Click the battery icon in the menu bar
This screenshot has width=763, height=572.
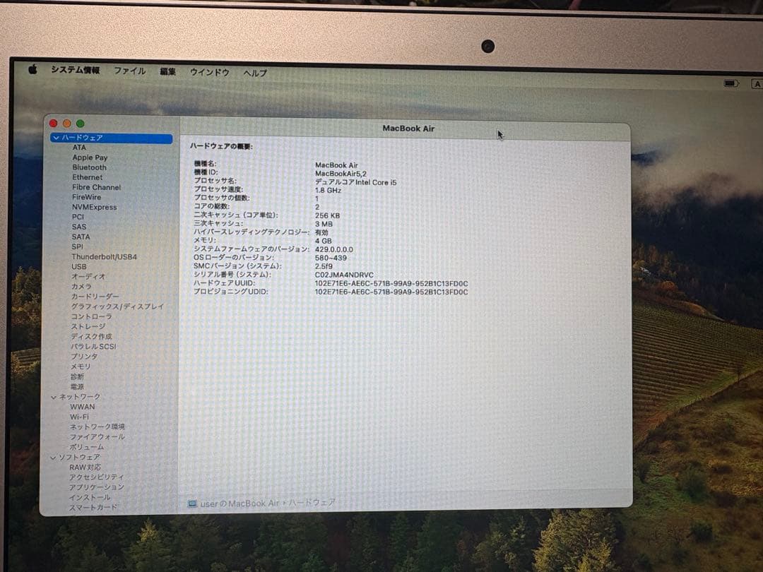tap(730, 83)
